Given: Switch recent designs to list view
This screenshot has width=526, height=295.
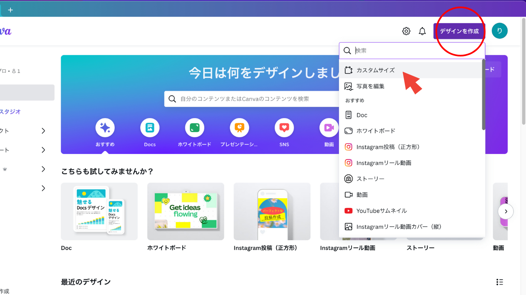Looking at the screenshot, I should click(x=499, y=282).
